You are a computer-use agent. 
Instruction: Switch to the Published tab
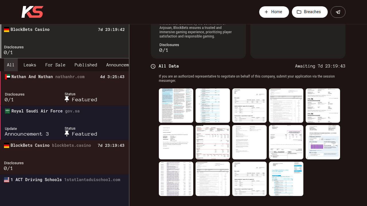click(x=86, y=65)
